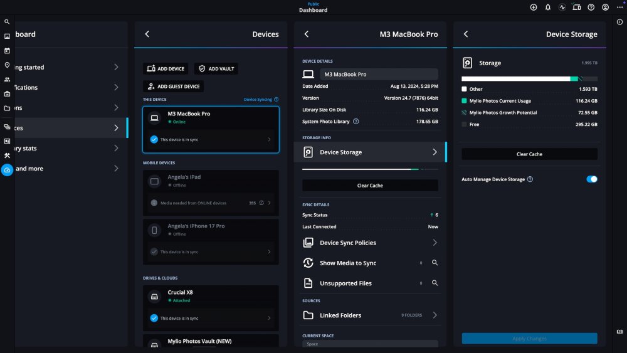The image size is (627, 353).
Task: Open the stacked photos icon in sidebar
Action: 7,127
